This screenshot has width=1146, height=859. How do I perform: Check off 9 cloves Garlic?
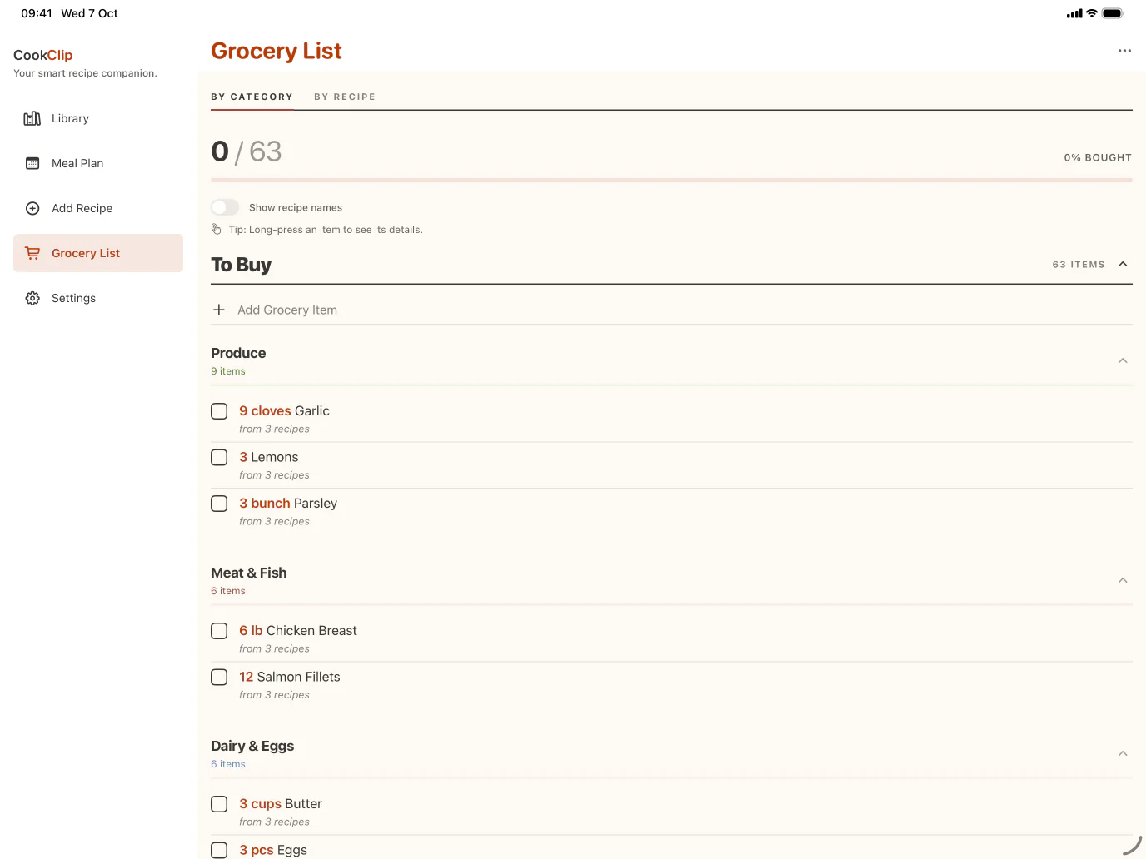point(219,411)
